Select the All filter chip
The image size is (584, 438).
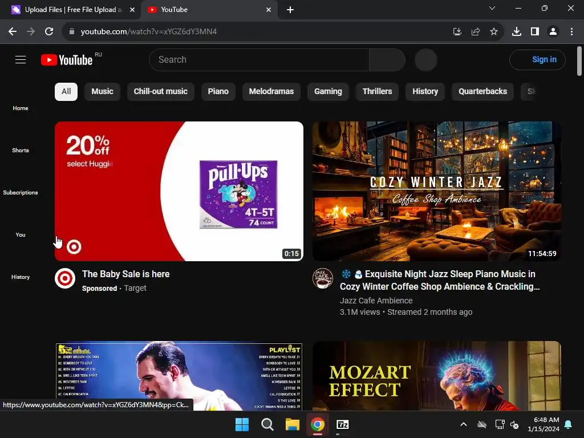click(66, 92)
